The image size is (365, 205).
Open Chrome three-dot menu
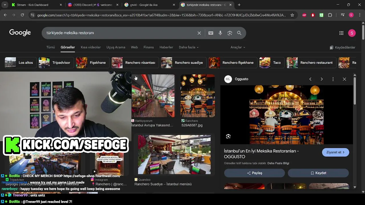click(360, 15)
